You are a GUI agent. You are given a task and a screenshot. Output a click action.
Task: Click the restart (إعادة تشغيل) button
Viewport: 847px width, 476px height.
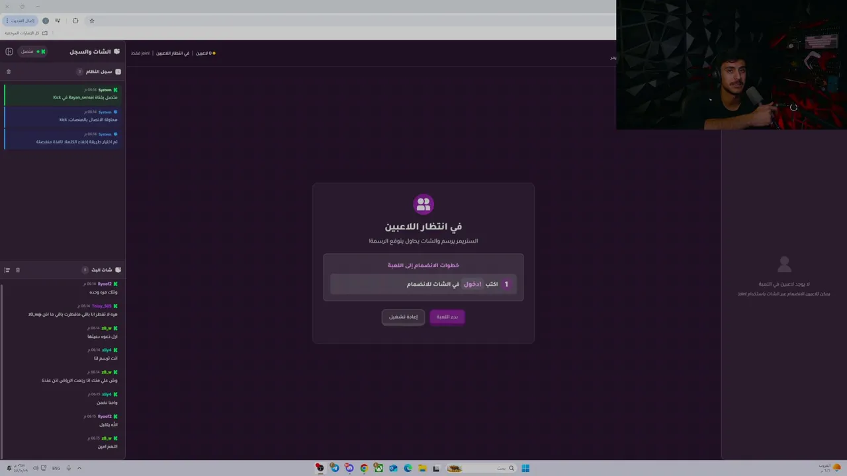point(403,317)
